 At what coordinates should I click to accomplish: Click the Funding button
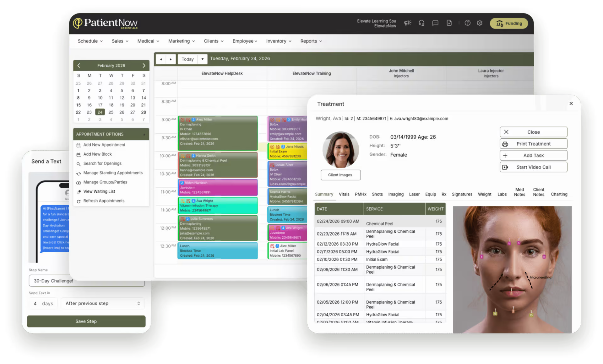(x=509, y=23)
